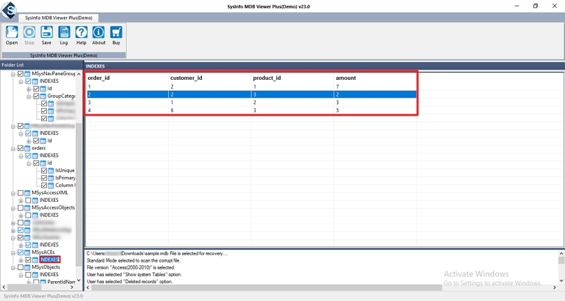Collapse the MSysNavPaneGroup tree node
Screen dimensions: 565x301
click(13, 74)
